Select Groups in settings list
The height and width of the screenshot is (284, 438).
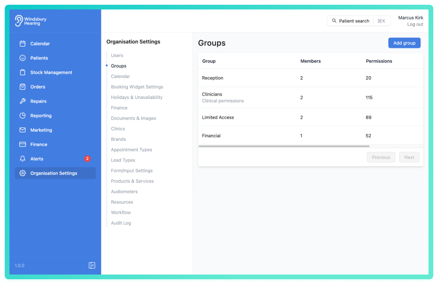pyautogui.click(x=118, y=66)
